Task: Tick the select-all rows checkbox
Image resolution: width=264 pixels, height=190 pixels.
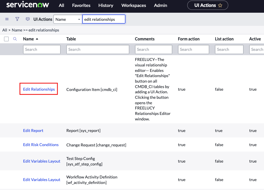Action: 6,39
